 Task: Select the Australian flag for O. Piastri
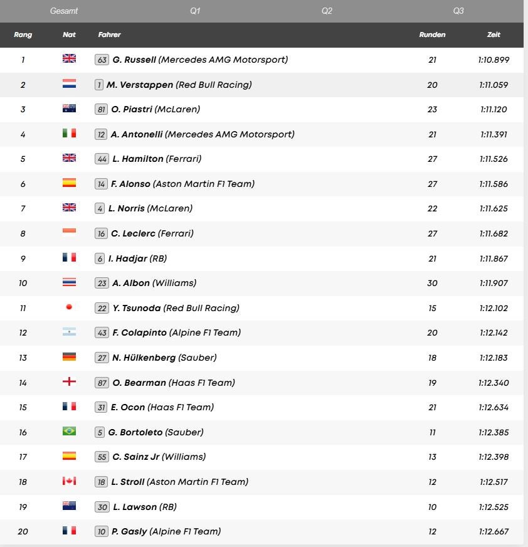[69, 109]
